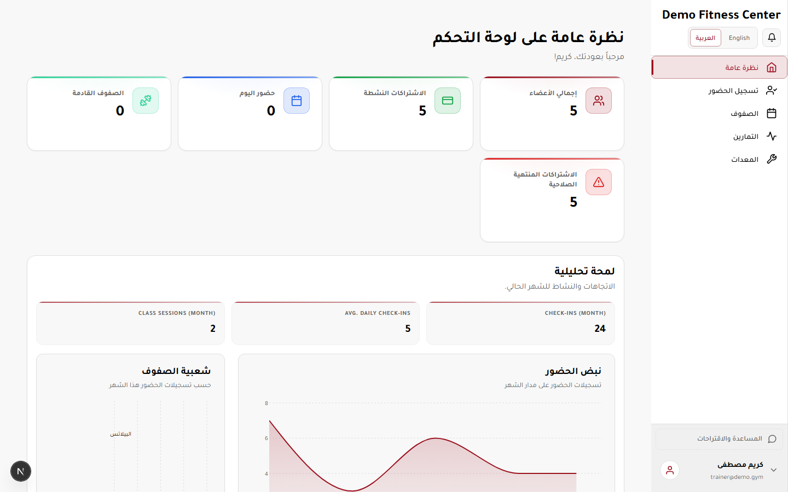Click the chat bubble icon in help button
The width and height of the screenshot is (788, 492).
tap(772, 439)
